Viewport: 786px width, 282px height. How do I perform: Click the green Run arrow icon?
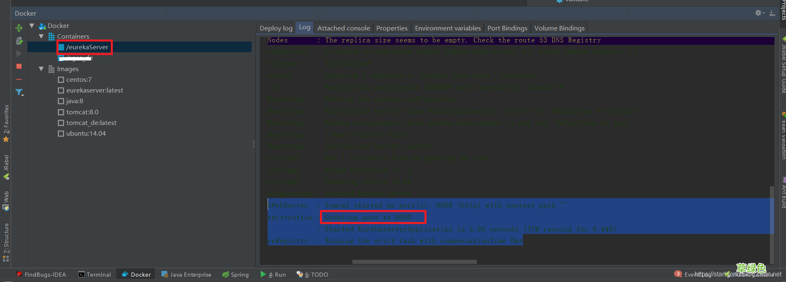pos(263,274)
